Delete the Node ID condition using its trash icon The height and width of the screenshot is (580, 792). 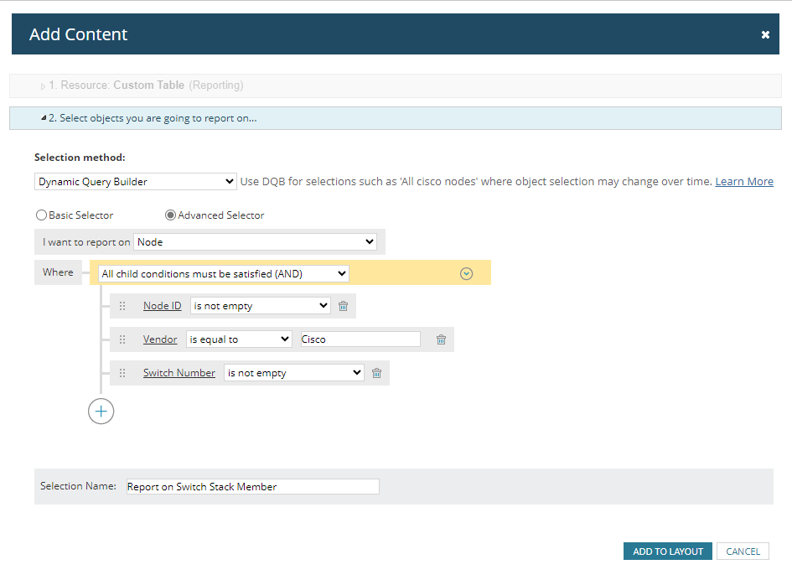tap(343, 305)
